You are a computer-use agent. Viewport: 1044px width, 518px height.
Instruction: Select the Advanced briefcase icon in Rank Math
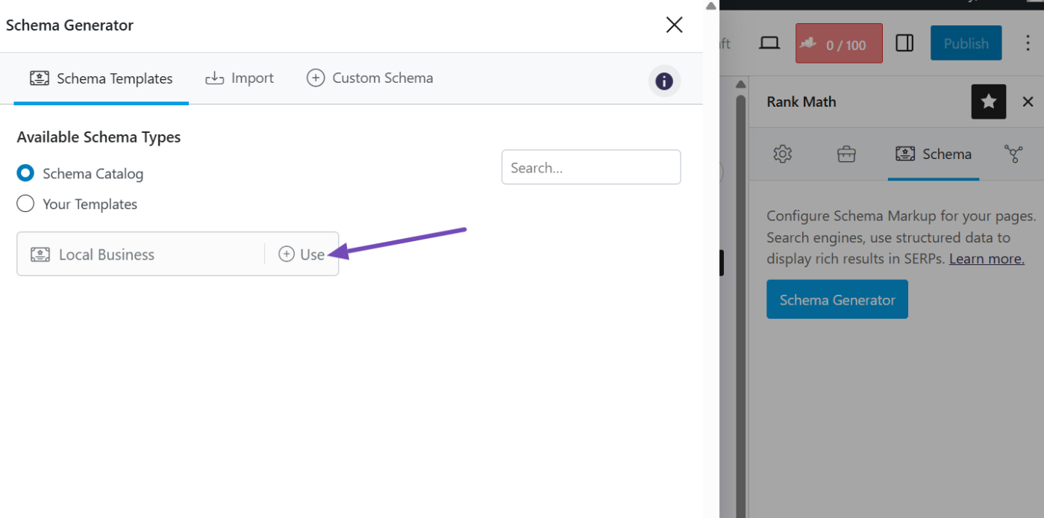pyautogui.click(x=845, y=154)
